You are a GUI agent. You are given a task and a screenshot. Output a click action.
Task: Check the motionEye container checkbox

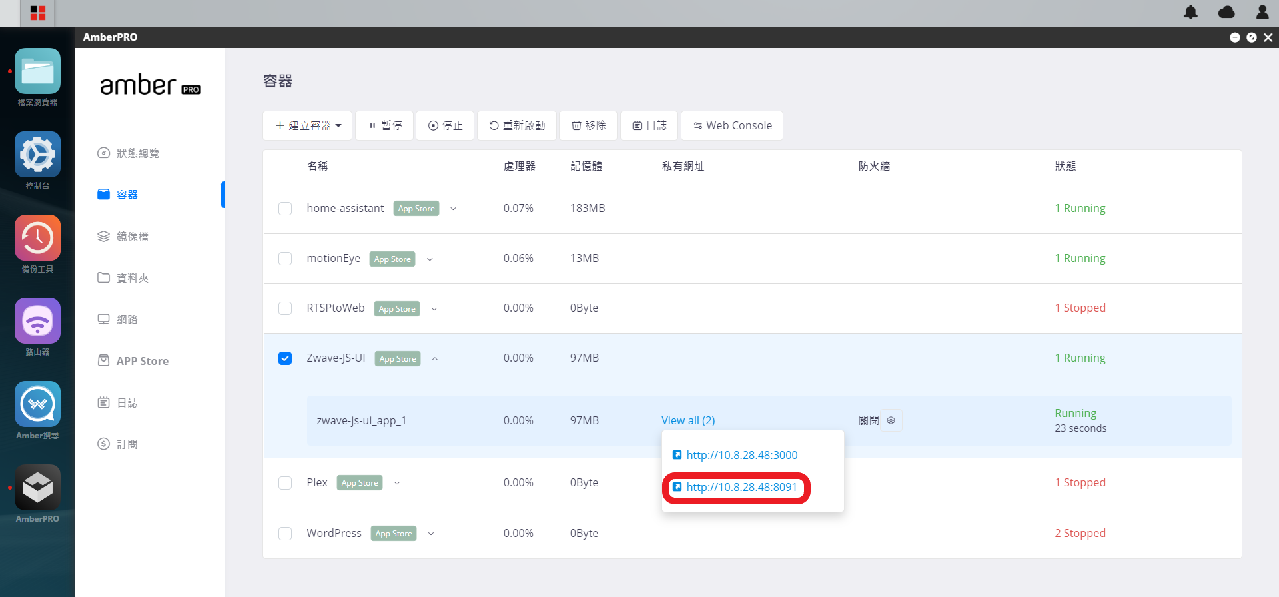tap(285, 259)
